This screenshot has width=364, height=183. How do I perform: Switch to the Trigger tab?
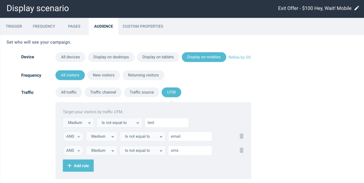pos(14,27)
